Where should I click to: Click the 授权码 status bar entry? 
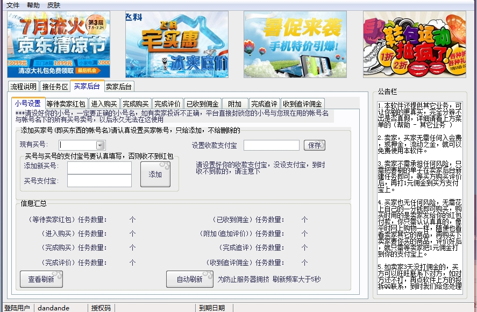point(101,308)
